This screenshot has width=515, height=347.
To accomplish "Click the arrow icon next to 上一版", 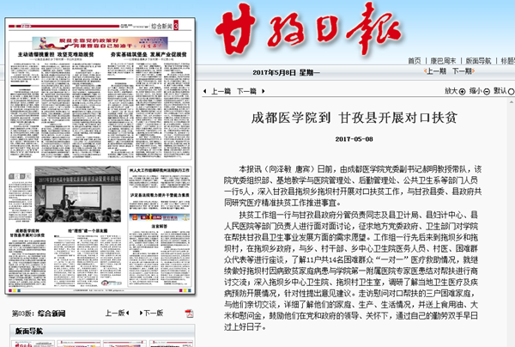I will (127, 313).
